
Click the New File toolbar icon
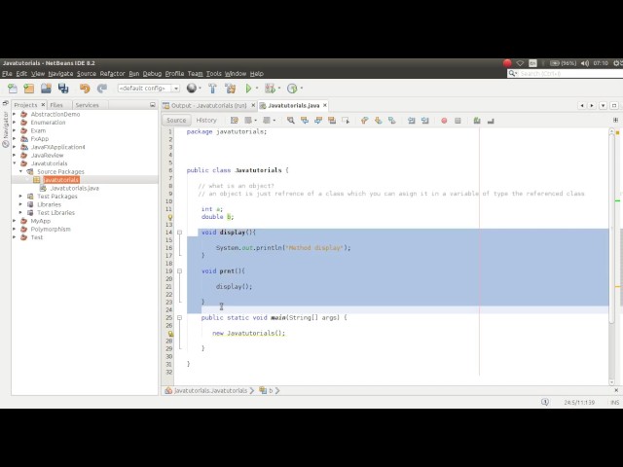[x=13, y=89]
